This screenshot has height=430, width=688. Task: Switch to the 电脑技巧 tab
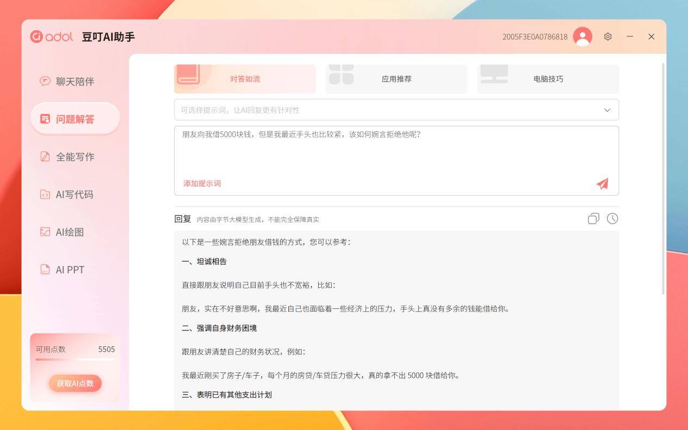548,79
